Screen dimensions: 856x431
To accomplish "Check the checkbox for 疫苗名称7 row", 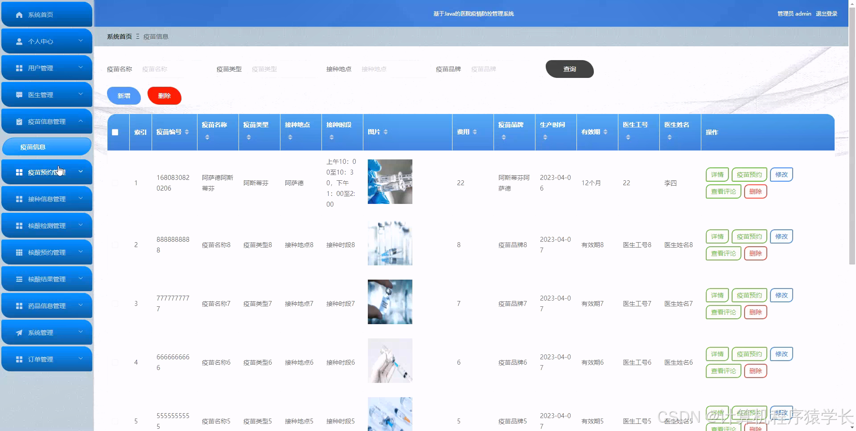I will [x=115, y=303].
